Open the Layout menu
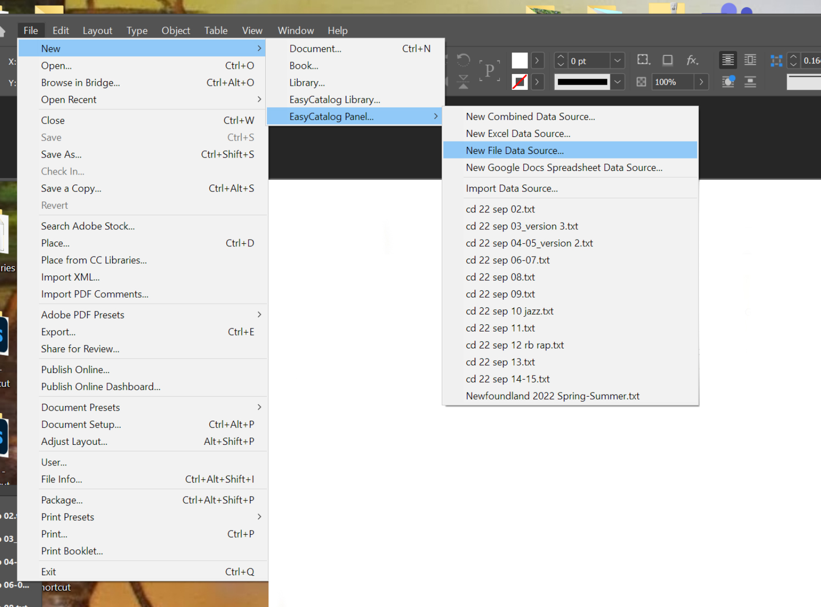821x607 pixels. 97,30
